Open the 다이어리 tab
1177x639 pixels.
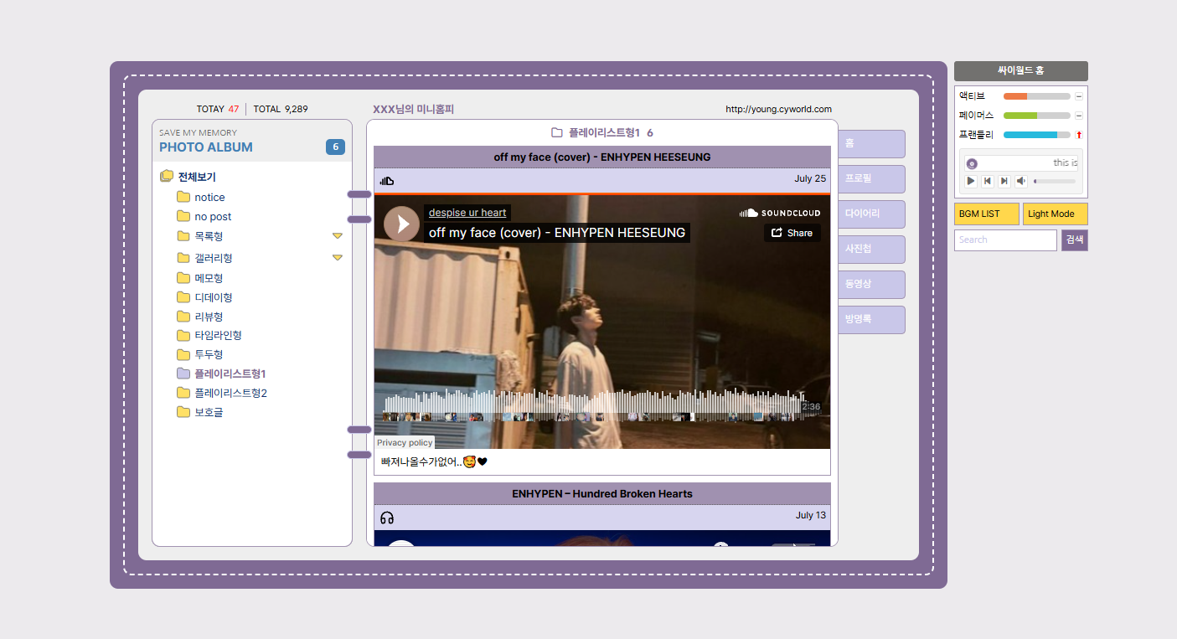872,214
